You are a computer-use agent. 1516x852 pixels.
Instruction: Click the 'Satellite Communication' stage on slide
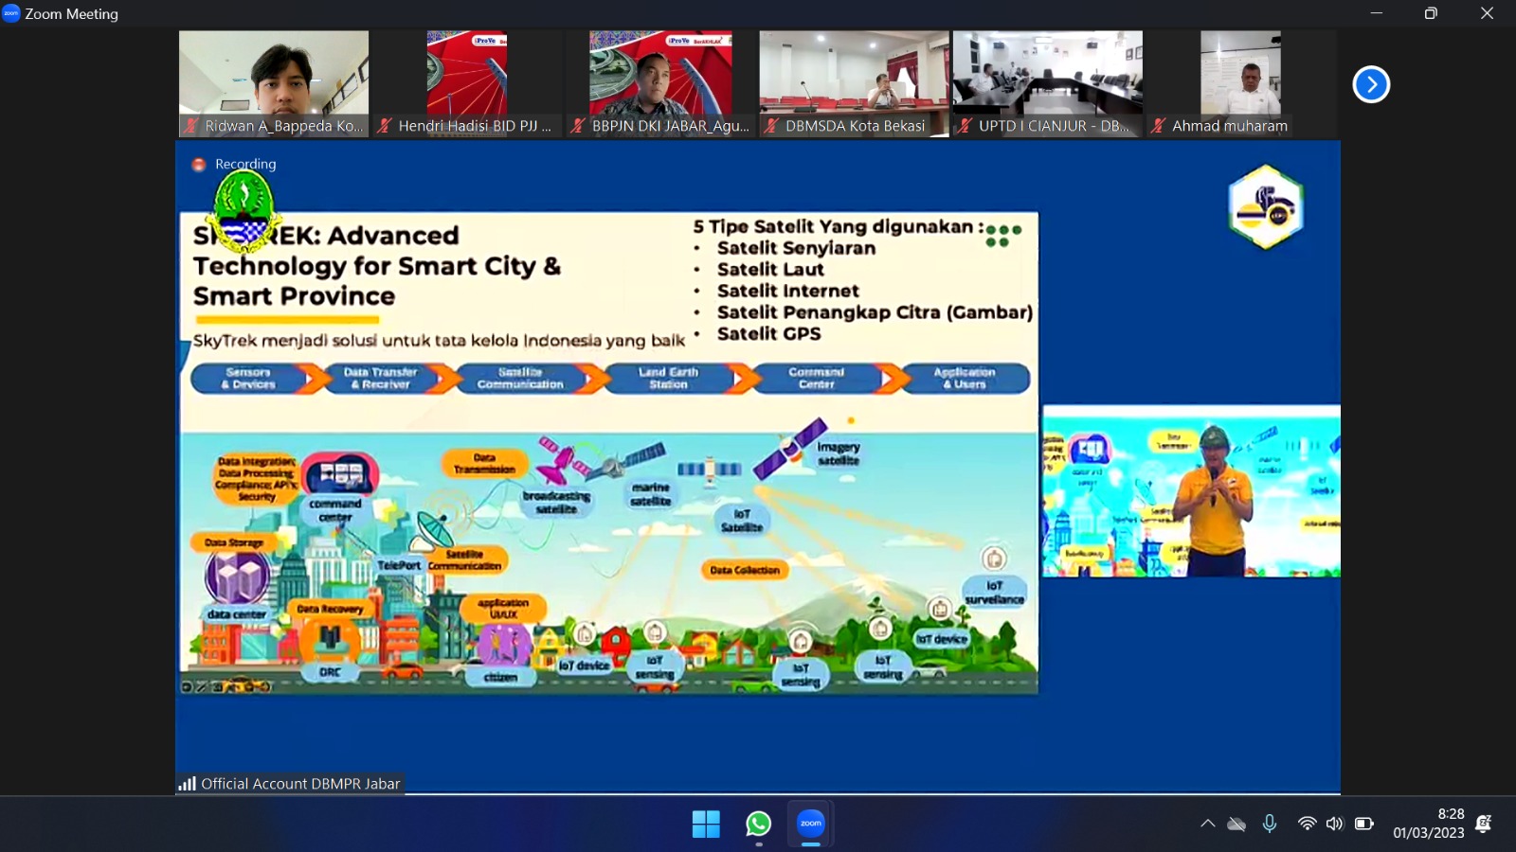click(x=521, y=379)
